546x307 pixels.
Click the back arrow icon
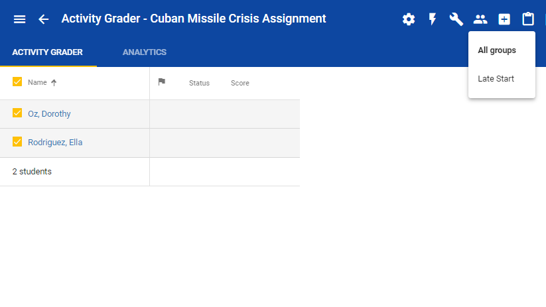click(44, 19)
